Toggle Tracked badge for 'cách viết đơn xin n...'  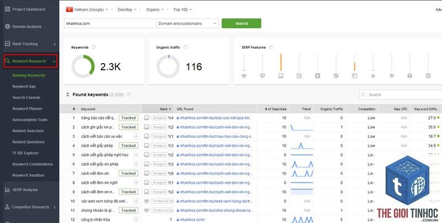click(x=129, y=191)
